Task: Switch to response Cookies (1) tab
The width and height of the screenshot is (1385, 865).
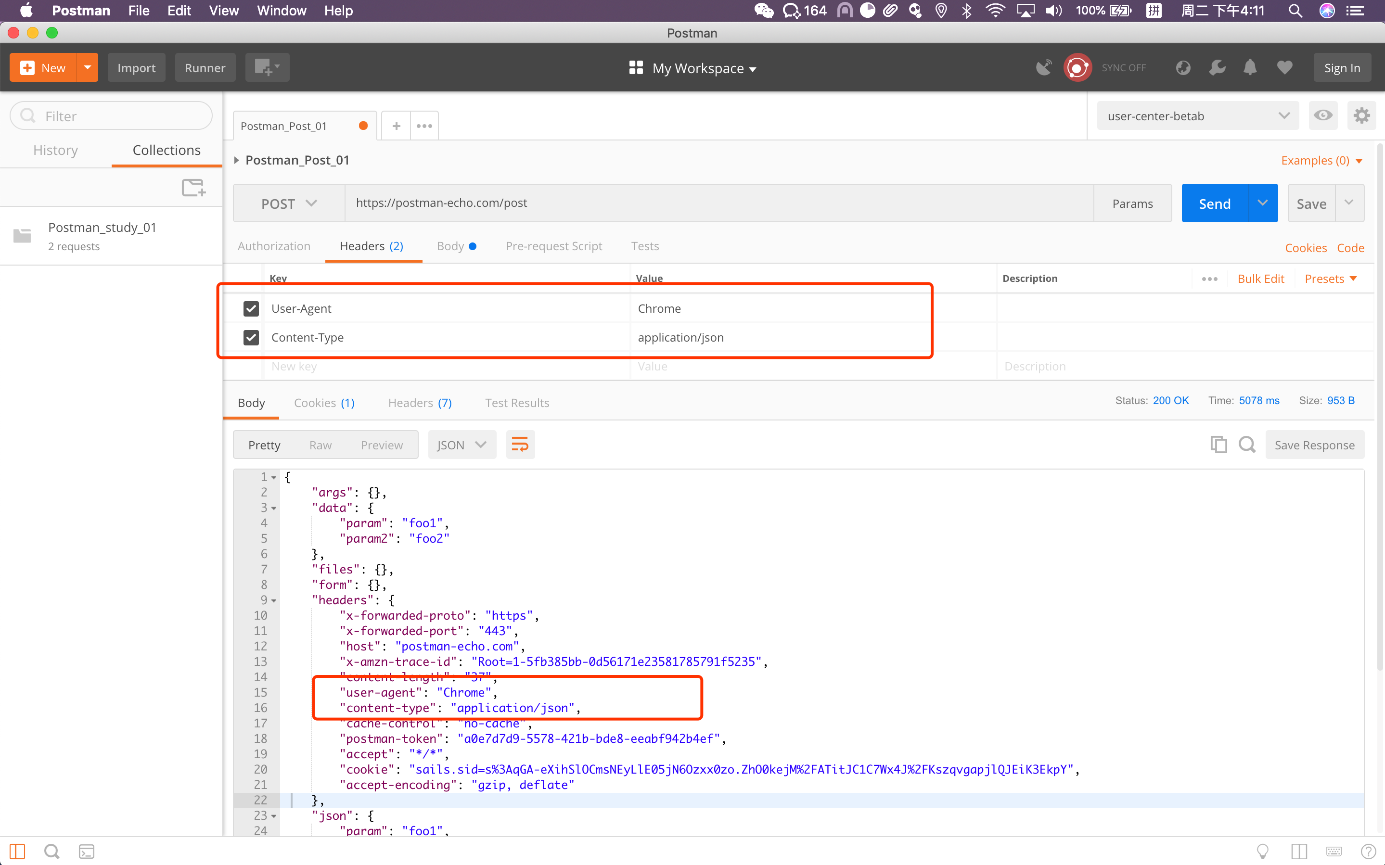Action: [x=324, y=403]
